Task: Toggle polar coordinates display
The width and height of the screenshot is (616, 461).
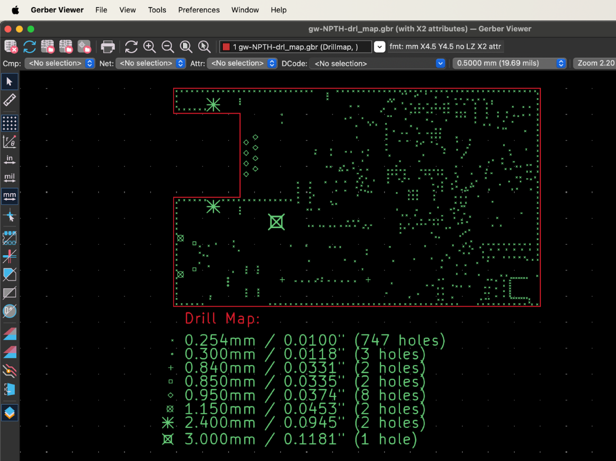Action: [10, 141]
